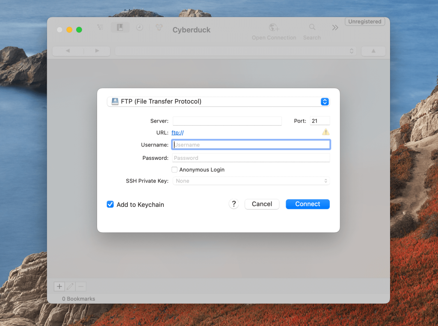Click the Server input field

tap(227, 121)
